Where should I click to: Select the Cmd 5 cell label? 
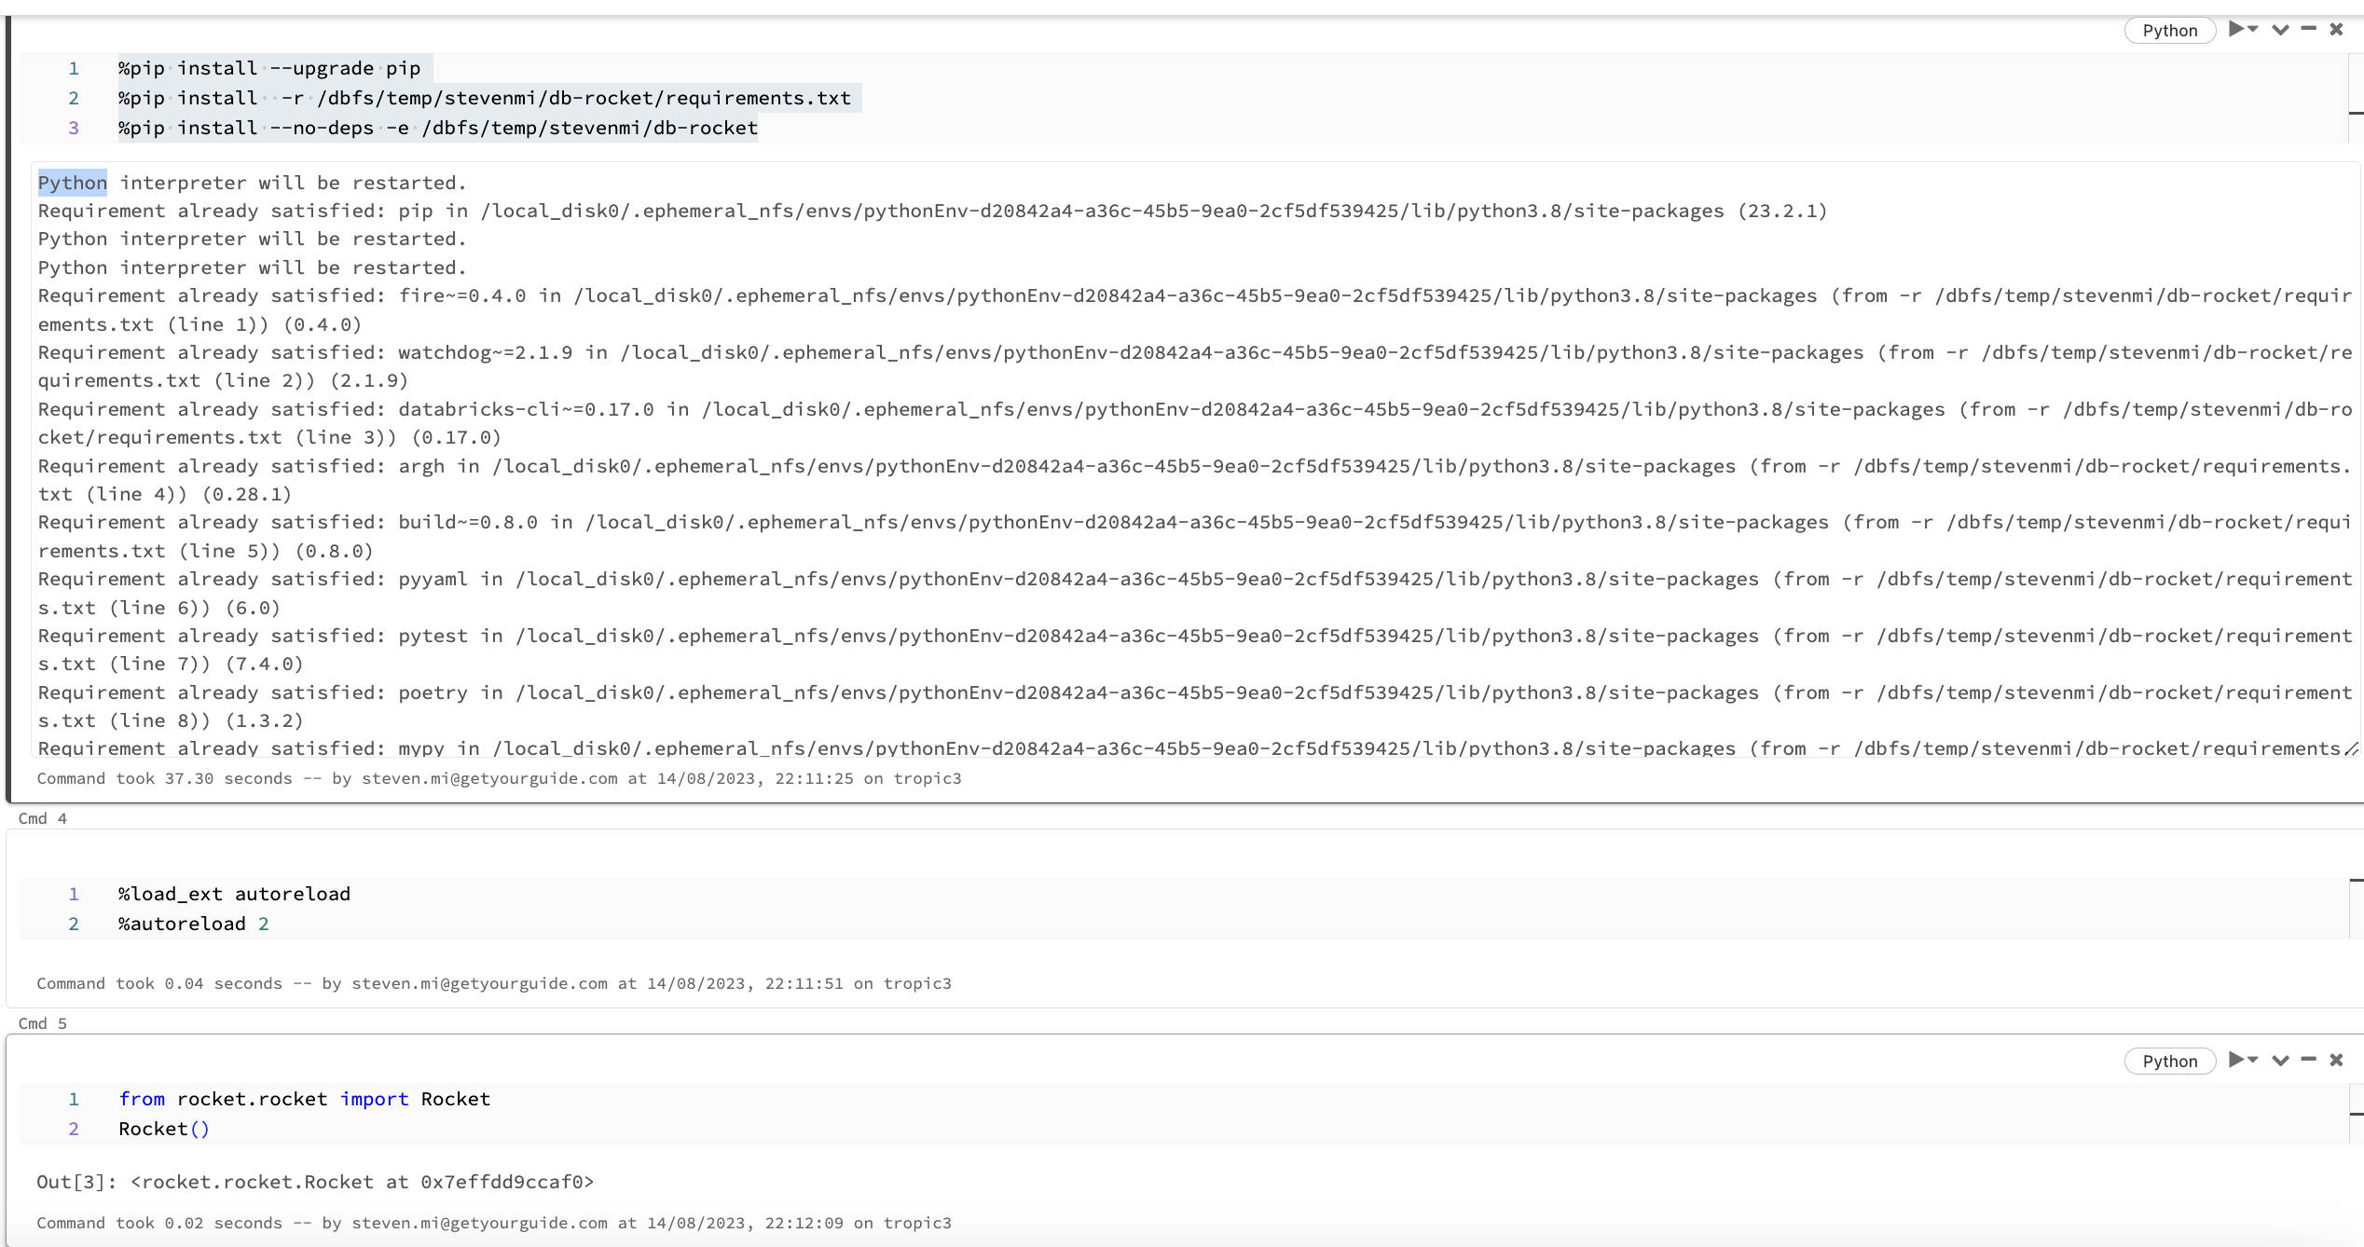click(x=43, y=1023)
